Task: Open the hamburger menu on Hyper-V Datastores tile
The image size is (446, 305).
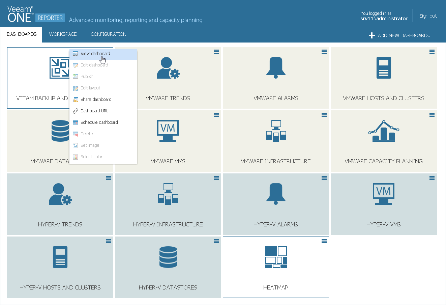Action: [216, 241]
